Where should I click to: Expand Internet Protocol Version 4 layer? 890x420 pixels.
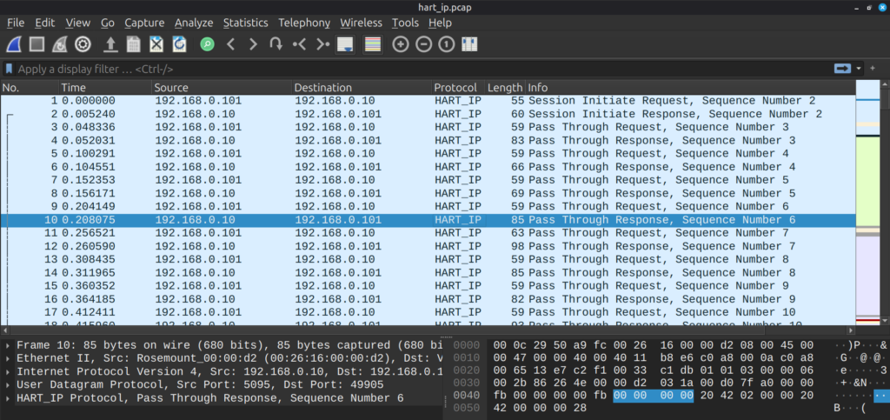(x=7, y=372)
